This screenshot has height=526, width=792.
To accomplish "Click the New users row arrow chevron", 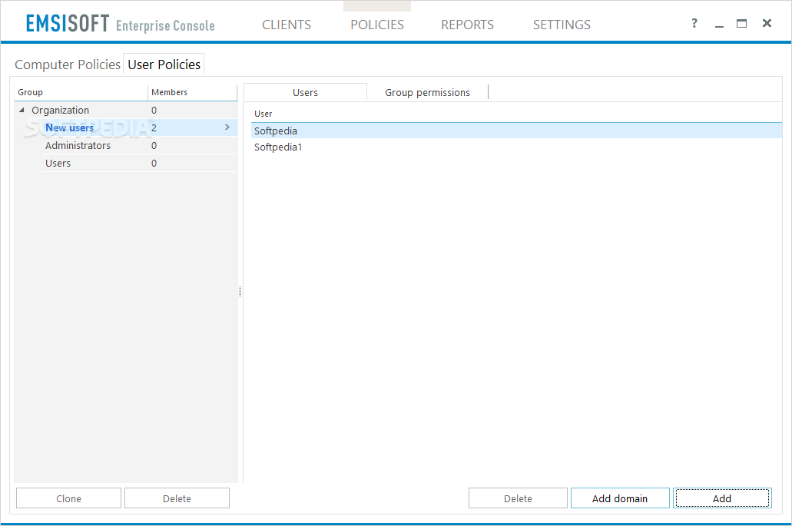I will [x=227, y=127].
